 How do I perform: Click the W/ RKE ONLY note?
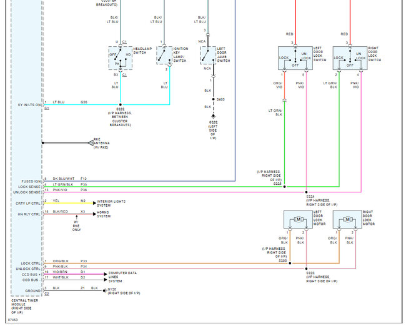tap(76, 226)
